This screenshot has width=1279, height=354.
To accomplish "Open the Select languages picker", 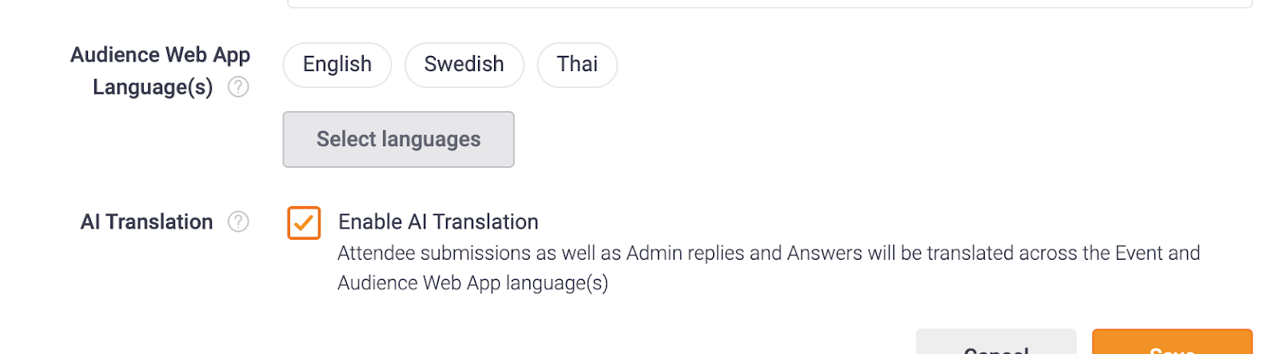I will pyautogui.click(x=398, y=140).
